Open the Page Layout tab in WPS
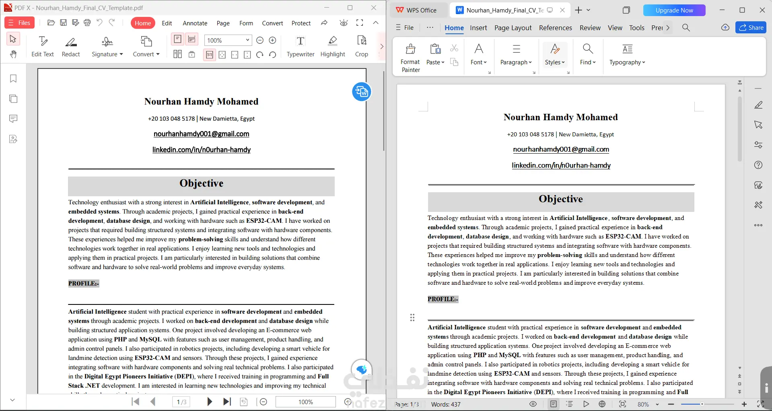This screenshot has height=411, width=772. coord(513,28)
